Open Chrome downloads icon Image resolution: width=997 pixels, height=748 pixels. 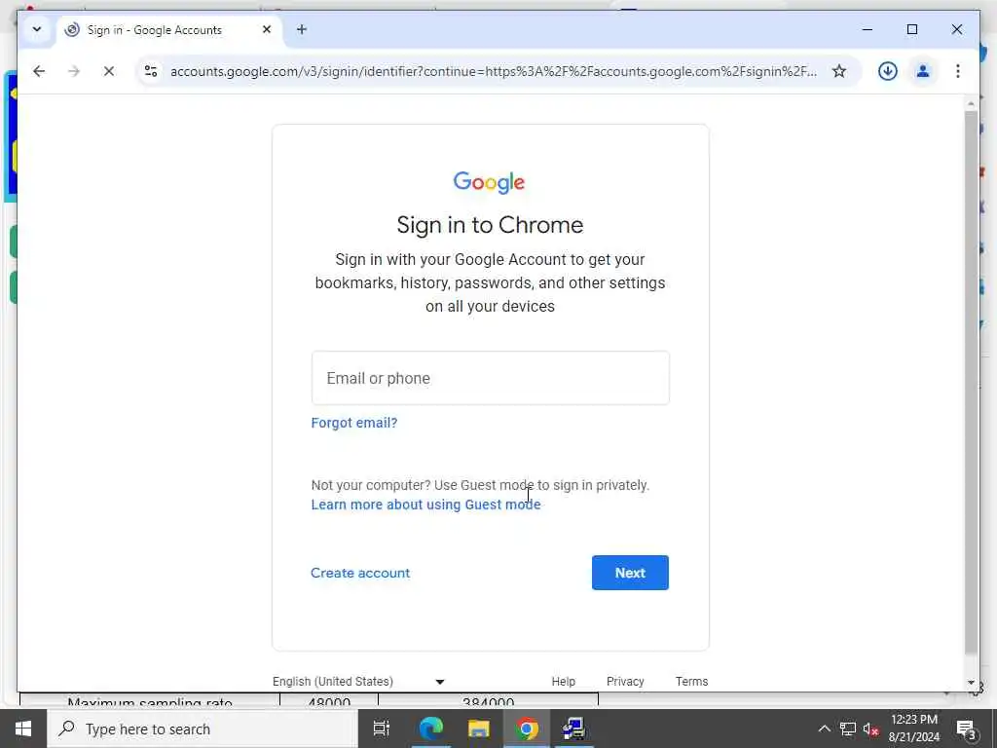(888, 71)
